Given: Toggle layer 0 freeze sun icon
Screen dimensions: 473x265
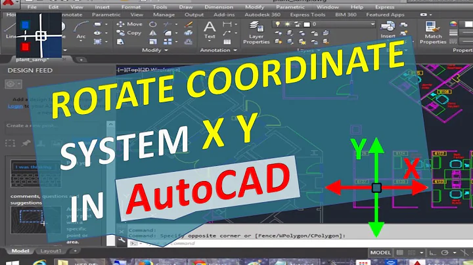Looking at the screenshot, I should pyautogui.click(x=287, y=24).
